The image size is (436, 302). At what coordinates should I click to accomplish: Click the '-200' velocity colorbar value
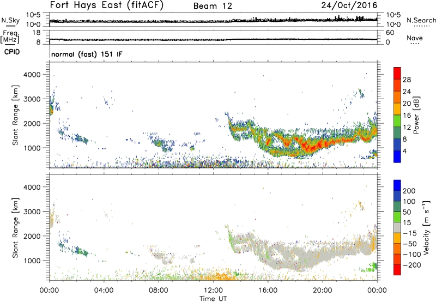pyautogui.click(x=411, y=265)
